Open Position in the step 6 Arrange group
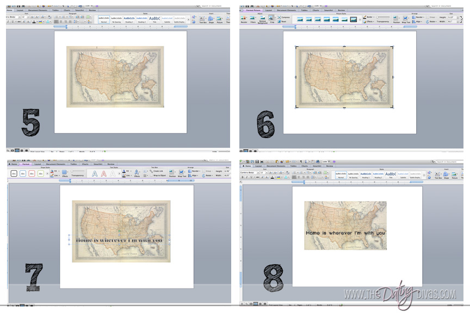 click(396, 20)
